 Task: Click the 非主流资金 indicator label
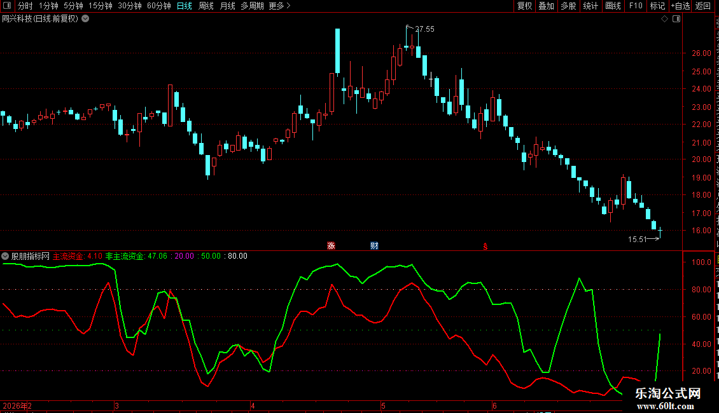pyautogui.click(x=125, y=256)
